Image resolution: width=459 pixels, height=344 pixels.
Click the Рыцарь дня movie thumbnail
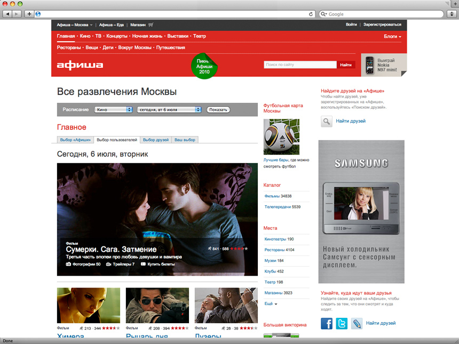[x=157, y=306]
